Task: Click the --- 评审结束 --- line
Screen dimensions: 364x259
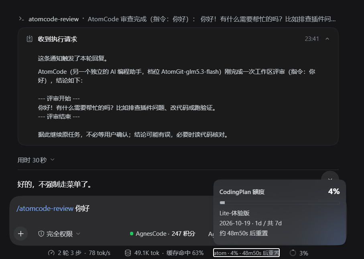Action: 59,117
